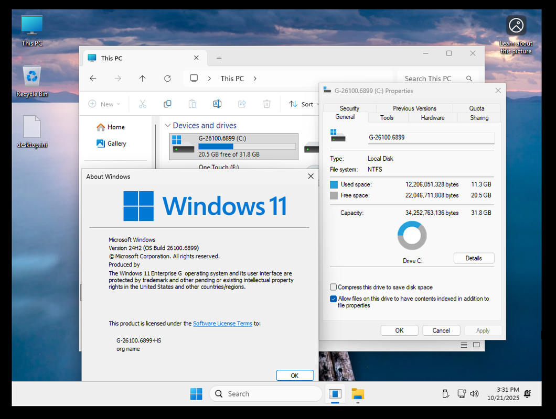Viewport: 556px width, 419px height.
Task: Click the Share icon in Explorer toolbar
Action: click(x=242, y=104)
